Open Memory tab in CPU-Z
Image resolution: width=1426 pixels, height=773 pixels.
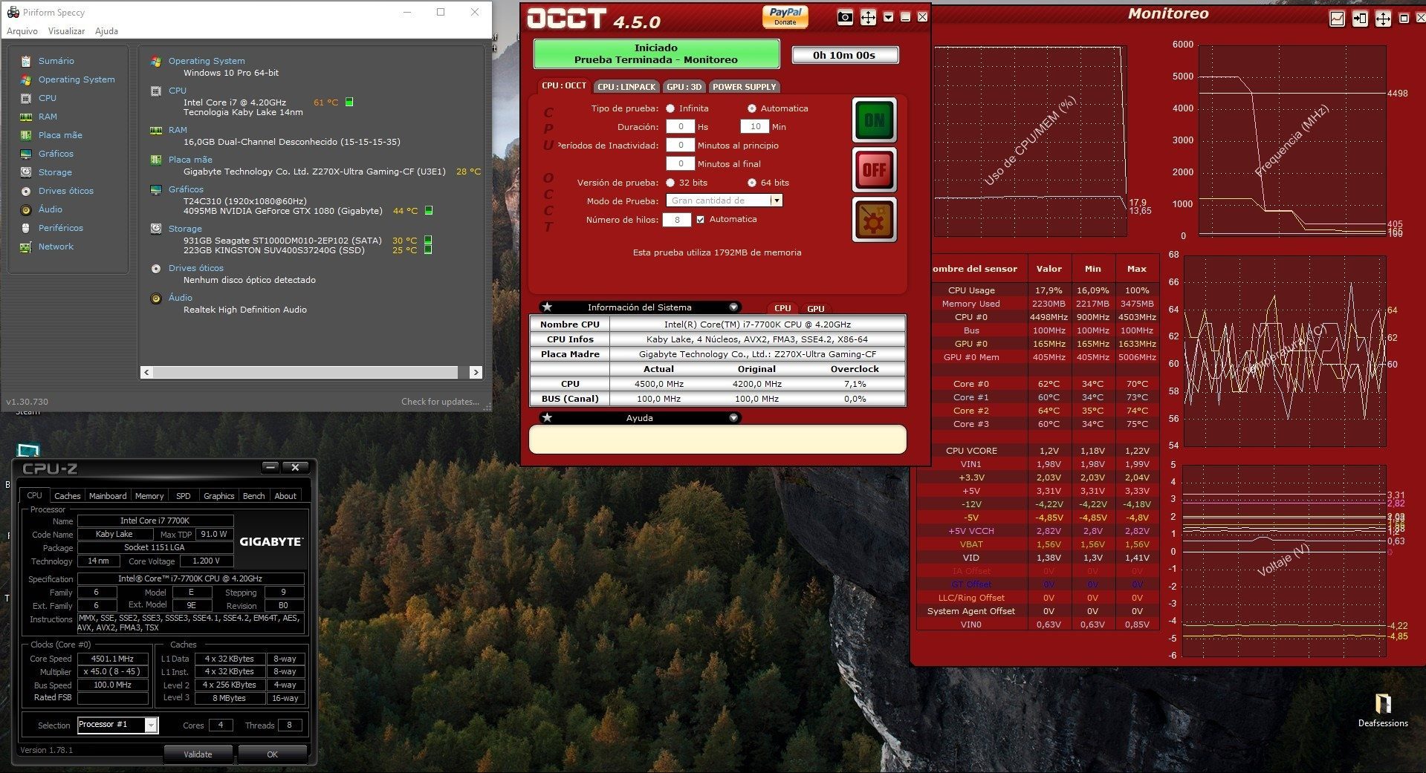(149, 496)
